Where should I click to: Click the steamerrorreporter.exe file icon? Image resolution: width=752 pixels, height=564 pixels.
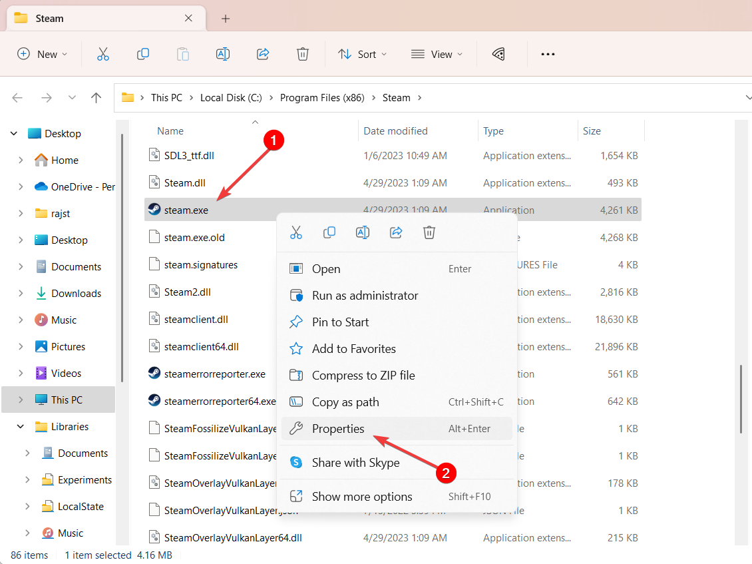pos(154,374)
